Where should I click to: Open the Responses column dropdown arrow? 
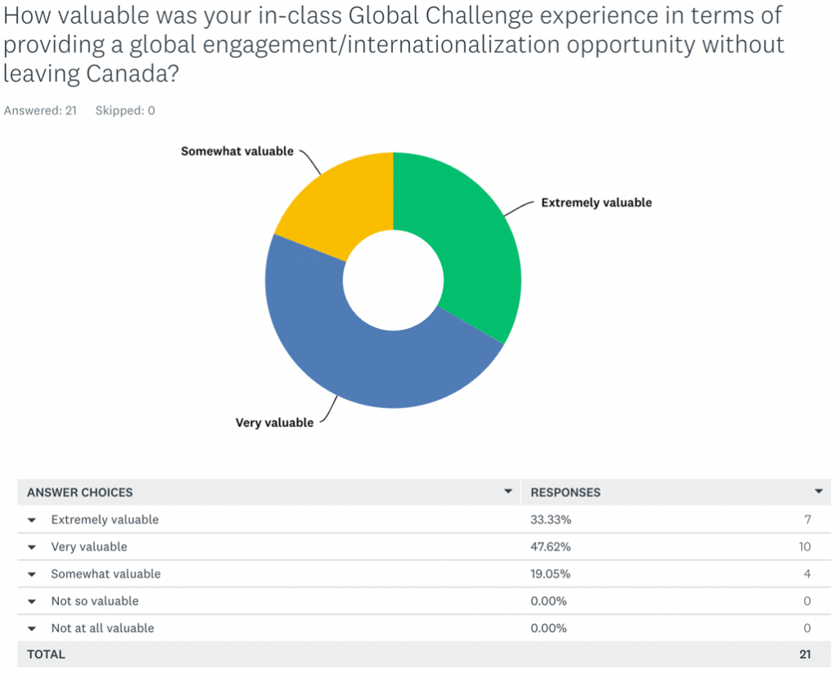818,492
